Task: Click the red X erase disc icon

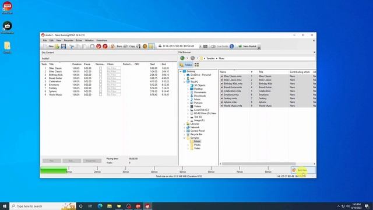Action: (105, 46)
